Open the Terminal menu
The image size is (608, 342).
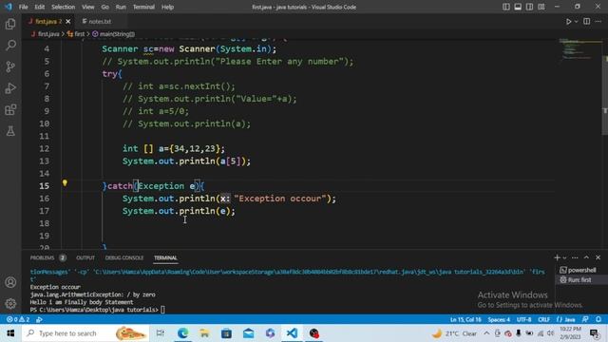click(x=143, y=7)
